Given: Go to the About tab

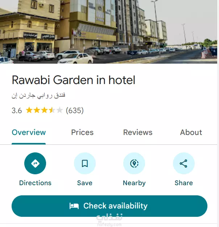Looking at the screenshot, I should (x=191, y=132).
